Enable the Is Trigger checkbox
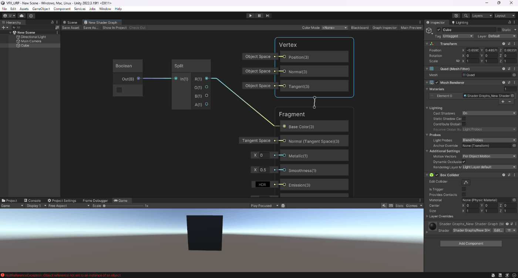This screenshot has width=518, height=278. [x=464, y=189]
